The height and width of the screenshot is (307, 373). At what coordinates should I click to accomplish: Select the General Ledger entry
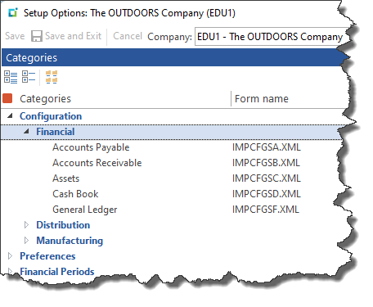85,210
